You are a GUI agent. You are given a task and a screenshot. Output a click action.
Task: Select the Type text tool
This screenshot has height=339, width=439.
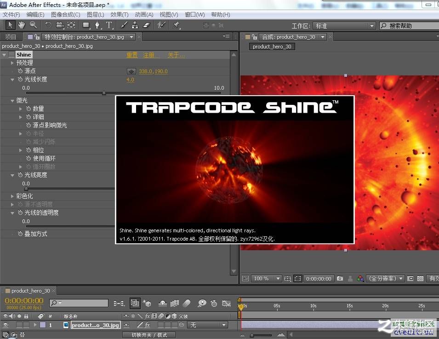[109, 25]
